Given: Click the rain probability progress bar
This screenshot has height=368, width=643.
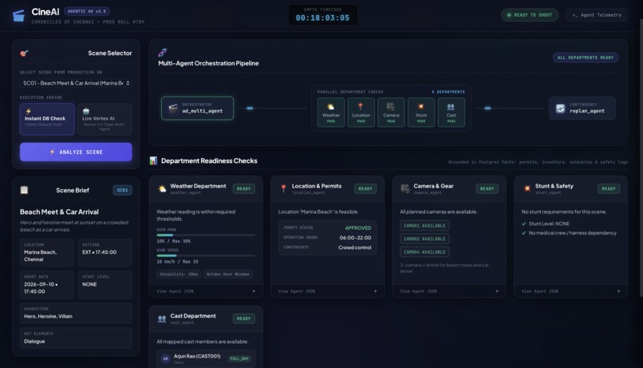Looking at the screenshot, I should (x=206, y=235).
